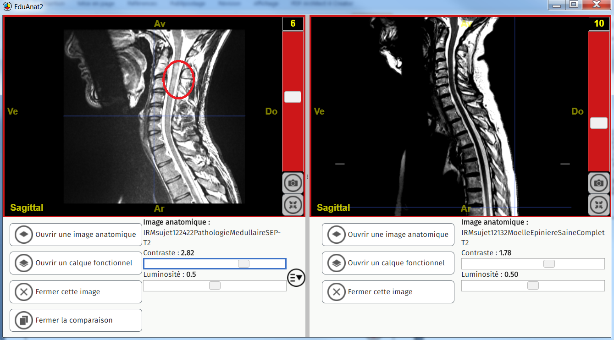Click the left slice slider handle on the red bar
The width and height of the screenshot is (614, 340).
click(x=293, y=97)
